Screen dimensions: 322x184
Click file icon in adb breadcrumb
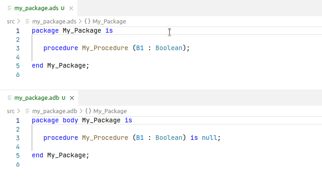point(28,111)
